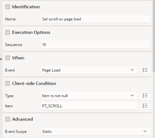Click the Client-side Condition heading text
The height and width of the screenshot is (138, 155).
[34, 83]
